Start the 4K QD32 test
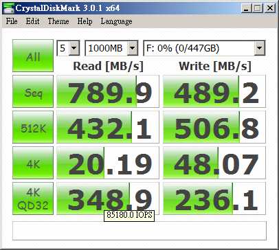 tap(33, 198)
